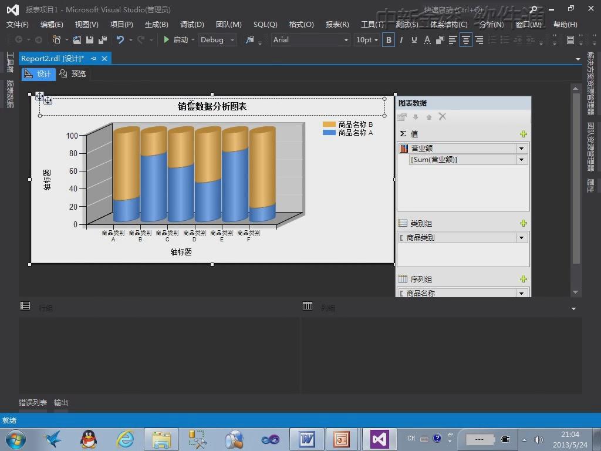Open the grouping pane options dropdown arrow

click(x=574, y=309)
